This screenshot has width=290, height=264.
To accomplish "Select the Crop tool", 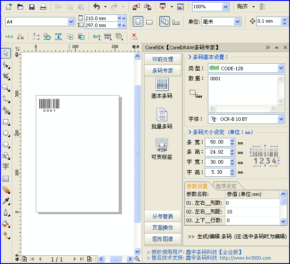I will [x=6, y=76].
